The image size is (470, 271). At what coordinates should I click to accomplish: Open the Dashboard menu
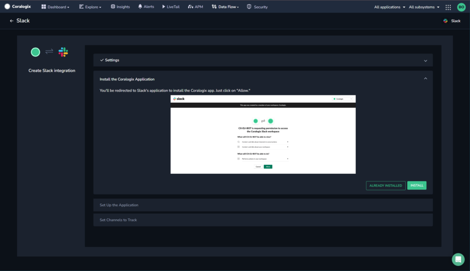(x=56, y=7)
